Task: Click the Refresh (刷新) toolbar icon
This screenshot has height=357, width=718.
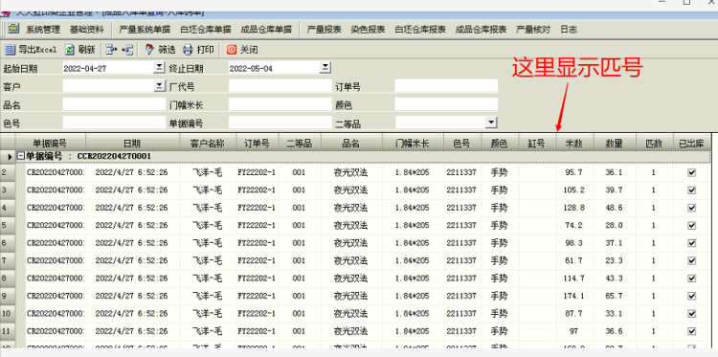Action: (70, 50)
